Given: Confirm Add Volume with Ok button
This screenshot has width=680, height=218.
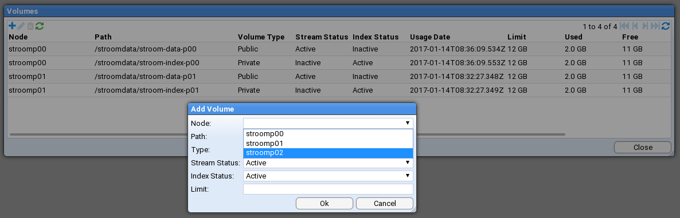Looking at the screenshot, I should (x=325, y=203).
